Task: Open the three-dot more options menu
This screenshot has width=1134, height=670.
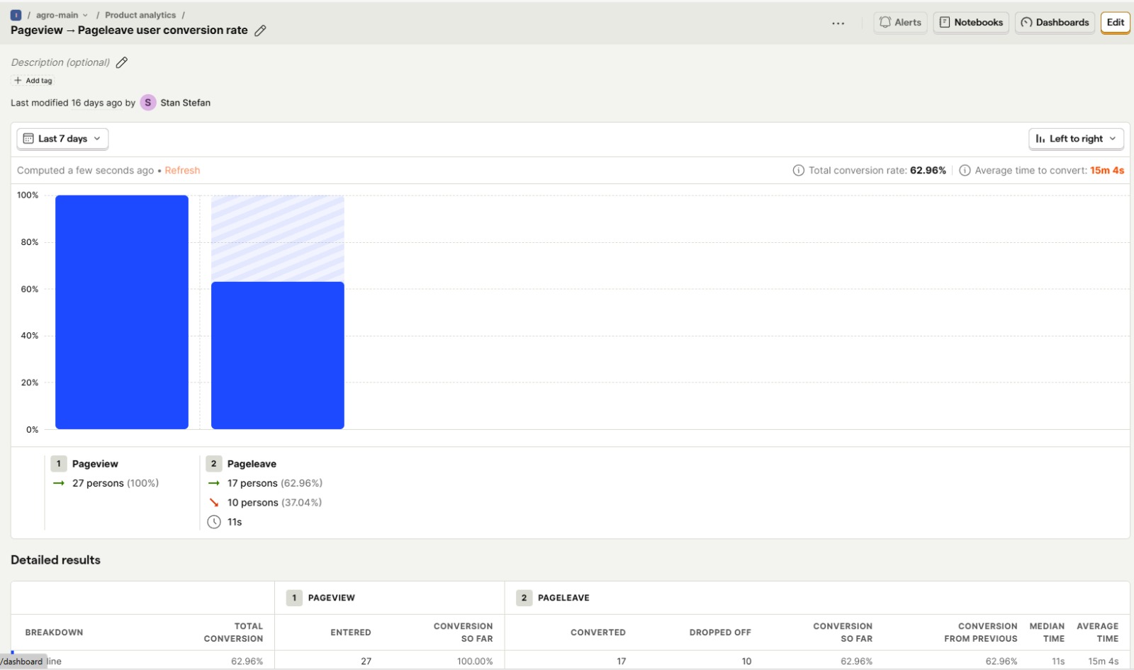Action: coord(838,23)
